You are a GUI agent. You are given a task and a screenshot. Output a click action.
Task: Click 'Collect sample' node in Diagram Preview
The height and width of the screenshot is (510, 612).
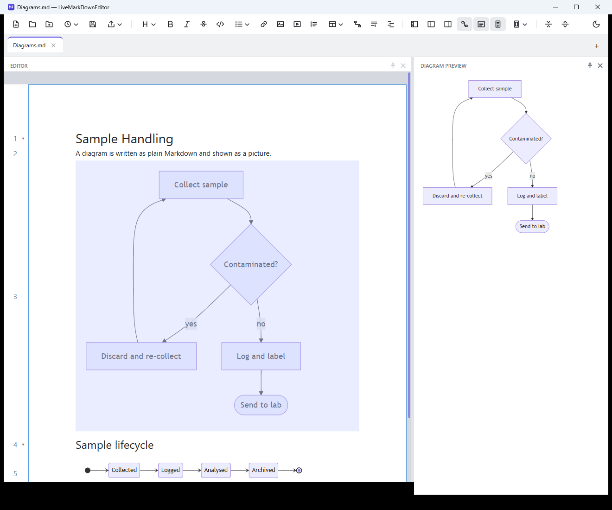click(495, 89)
